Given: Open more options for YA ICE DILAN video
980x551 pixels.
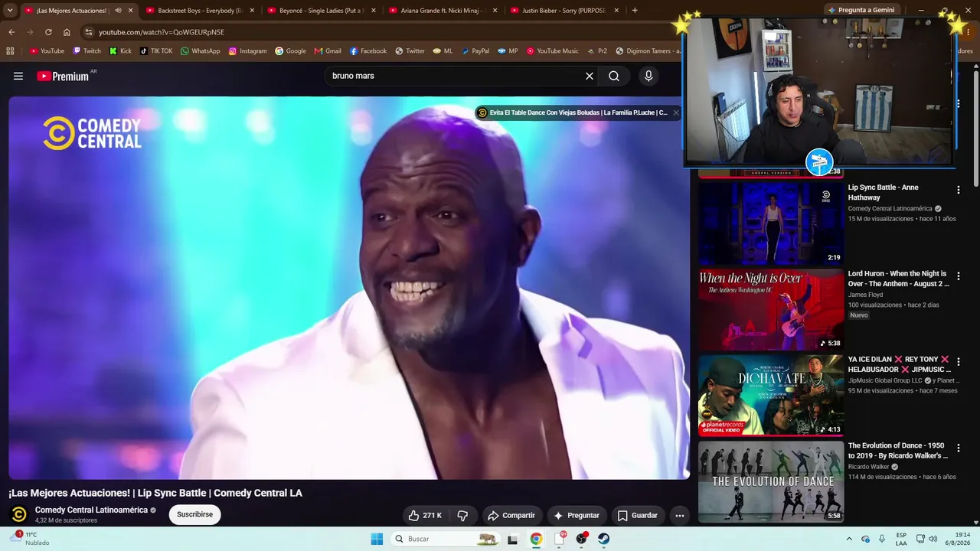Looking at the screenshot, I should [x=958, y=361].
